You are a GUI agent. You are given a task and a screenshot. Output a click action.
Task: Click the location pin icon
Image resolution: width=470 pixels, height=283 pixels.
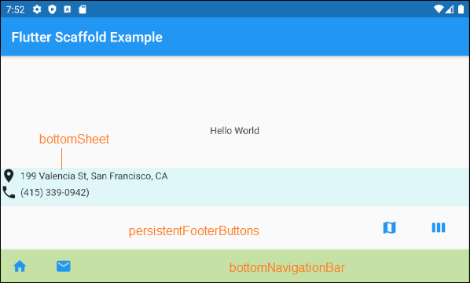9,176
